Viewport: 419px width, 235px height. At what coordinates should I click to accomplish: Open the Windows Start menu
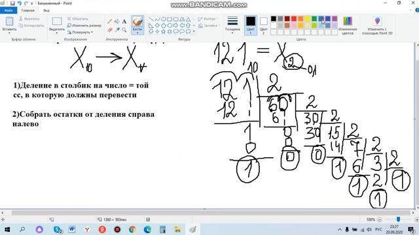coord(7,229)
